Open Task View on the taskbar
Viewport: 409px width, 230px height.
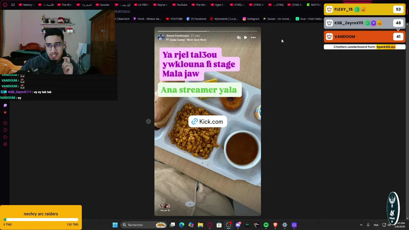(173, 225)
